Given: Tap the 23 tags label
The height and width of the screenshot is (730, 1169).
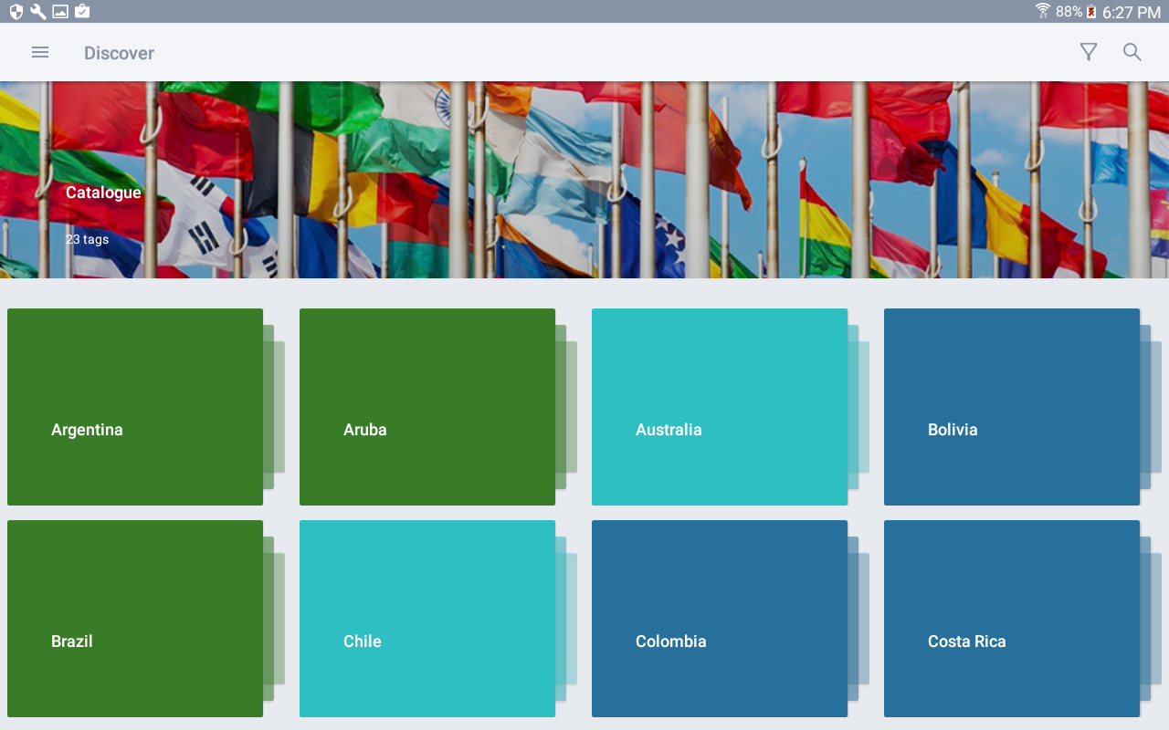Looking at the screenshot, I should coord(87,239).
